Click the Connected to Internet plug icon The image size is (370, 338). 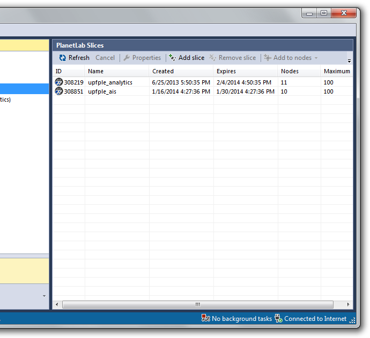coord(279,318)
